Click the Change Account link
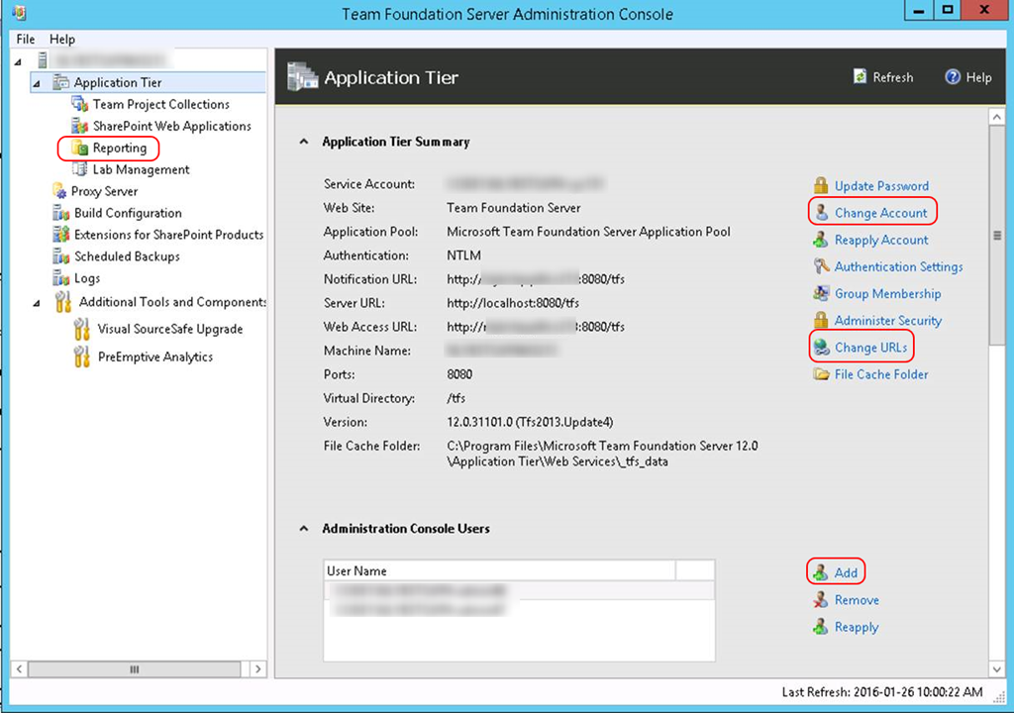Screen dimensions: 1014x713 [x=880, y=213]
